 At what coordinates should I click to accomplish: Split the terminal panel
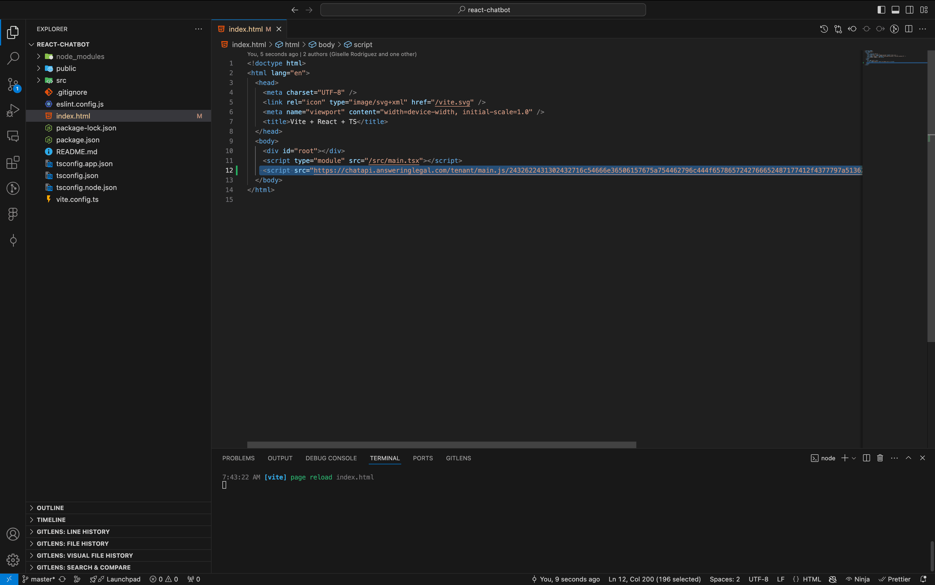click(867, 458)
